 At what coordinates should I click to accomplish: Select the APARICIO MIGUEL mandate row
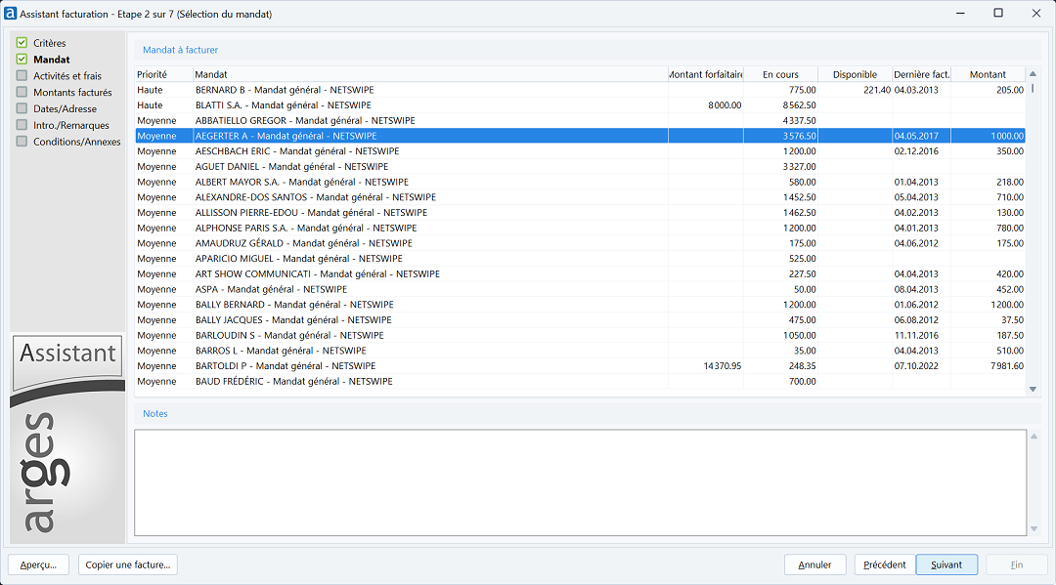580,259
